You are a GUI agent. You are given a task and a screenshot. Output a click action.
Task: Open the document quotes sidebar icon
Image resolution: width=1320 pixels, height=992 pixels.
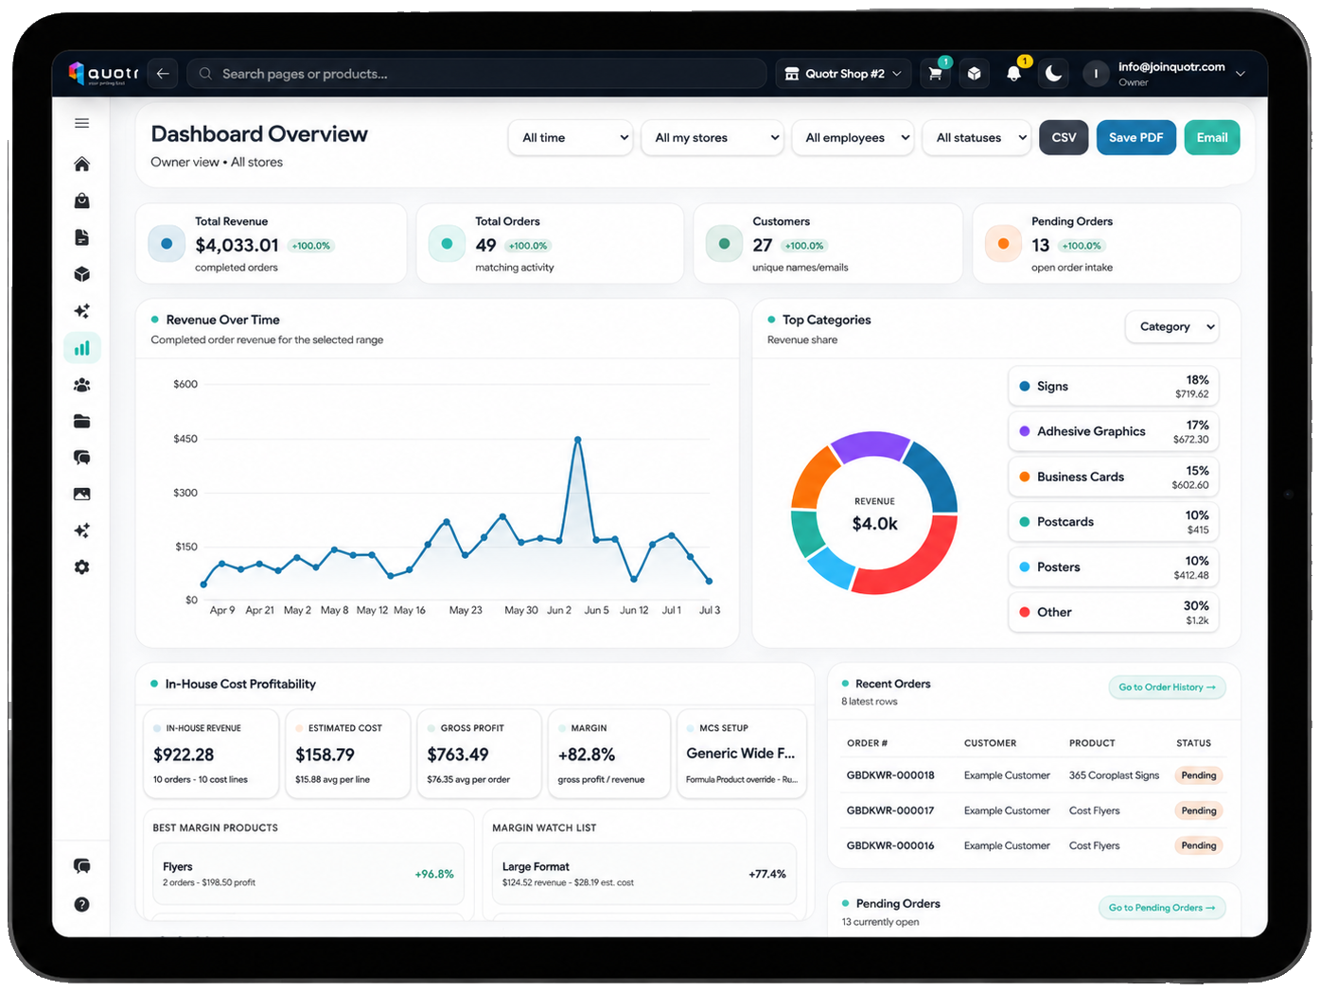tap(82, 237)
